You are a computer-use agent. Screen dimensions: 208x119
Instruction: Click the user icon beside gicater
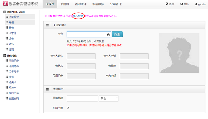pyautogui.click(x=196, y=4)
